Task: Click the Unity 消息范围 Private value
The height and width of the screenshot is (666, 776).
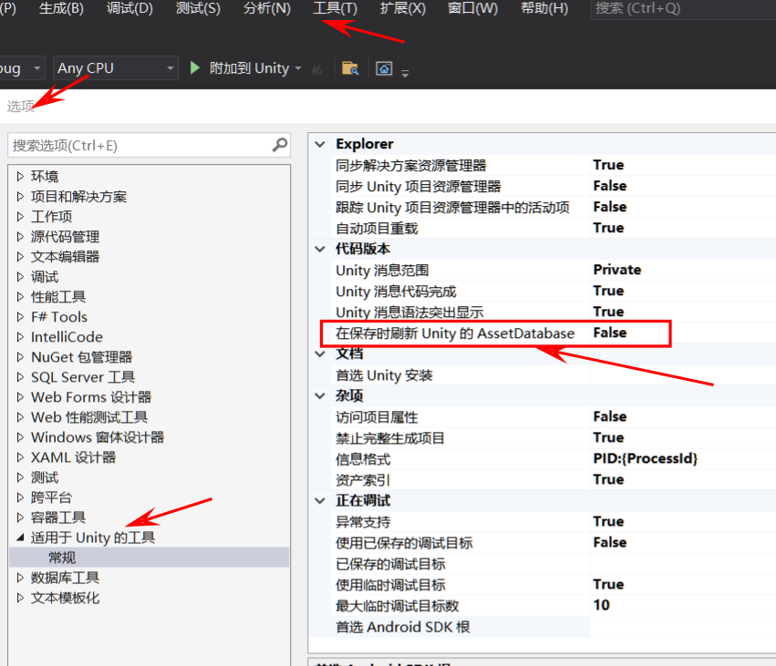Action: pos(617,270)
